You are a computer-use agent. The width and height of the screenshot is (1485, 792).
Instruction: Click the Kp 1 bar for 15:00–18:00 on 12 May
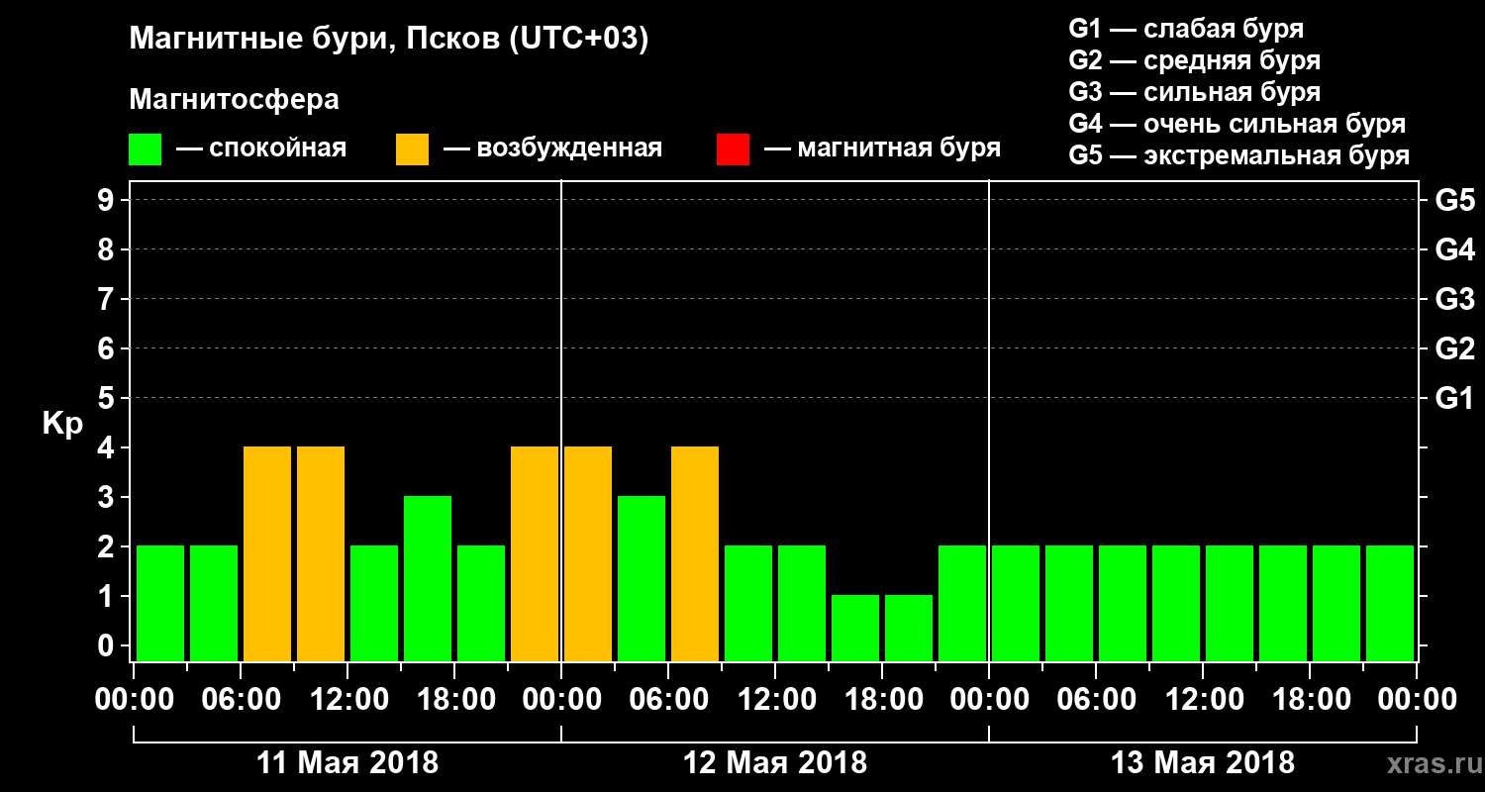tap(855, 628)
